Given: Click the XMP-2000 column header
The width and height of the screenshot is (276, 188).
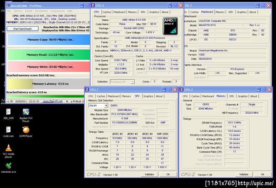Looking at the screenshot, I should (162, 134).
